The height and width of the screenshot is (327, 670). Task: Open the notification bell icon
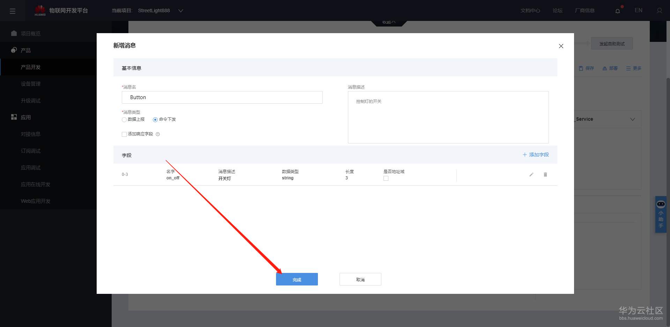618,11
